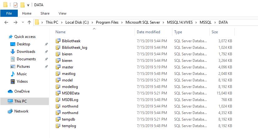This screenshot has height=138, width=258.
Task: Click the 15,040 KB size cell
Action: 224,93
